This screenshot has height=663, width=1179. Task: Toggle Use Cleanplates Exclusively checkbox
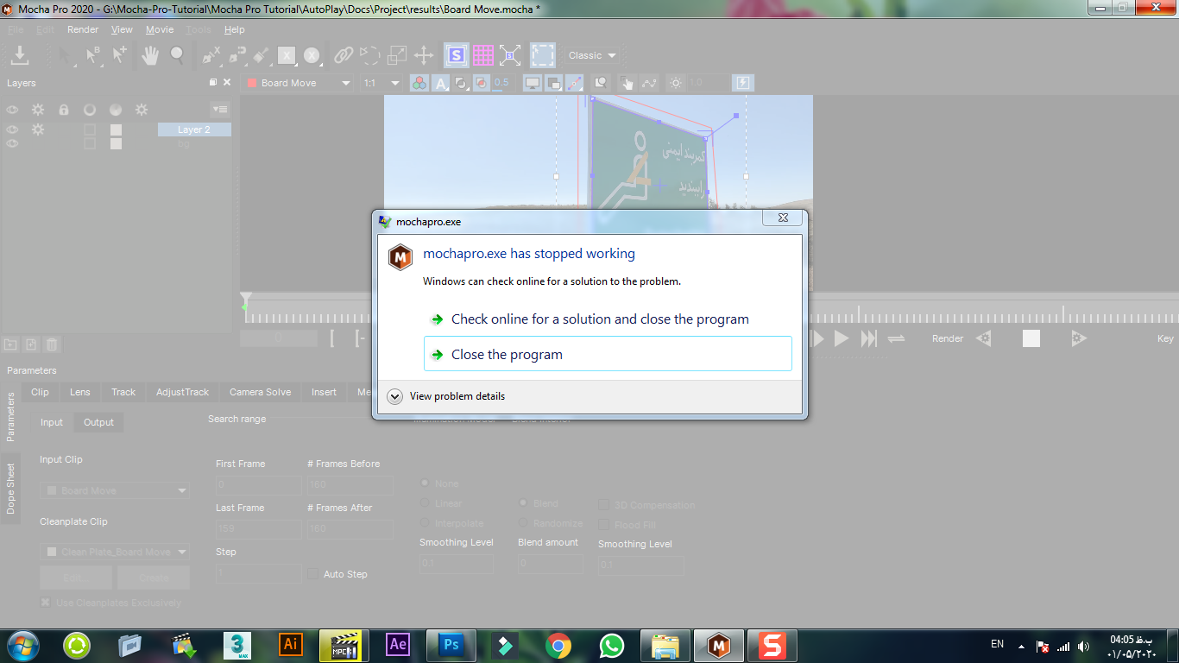click(x=46, y=603)
